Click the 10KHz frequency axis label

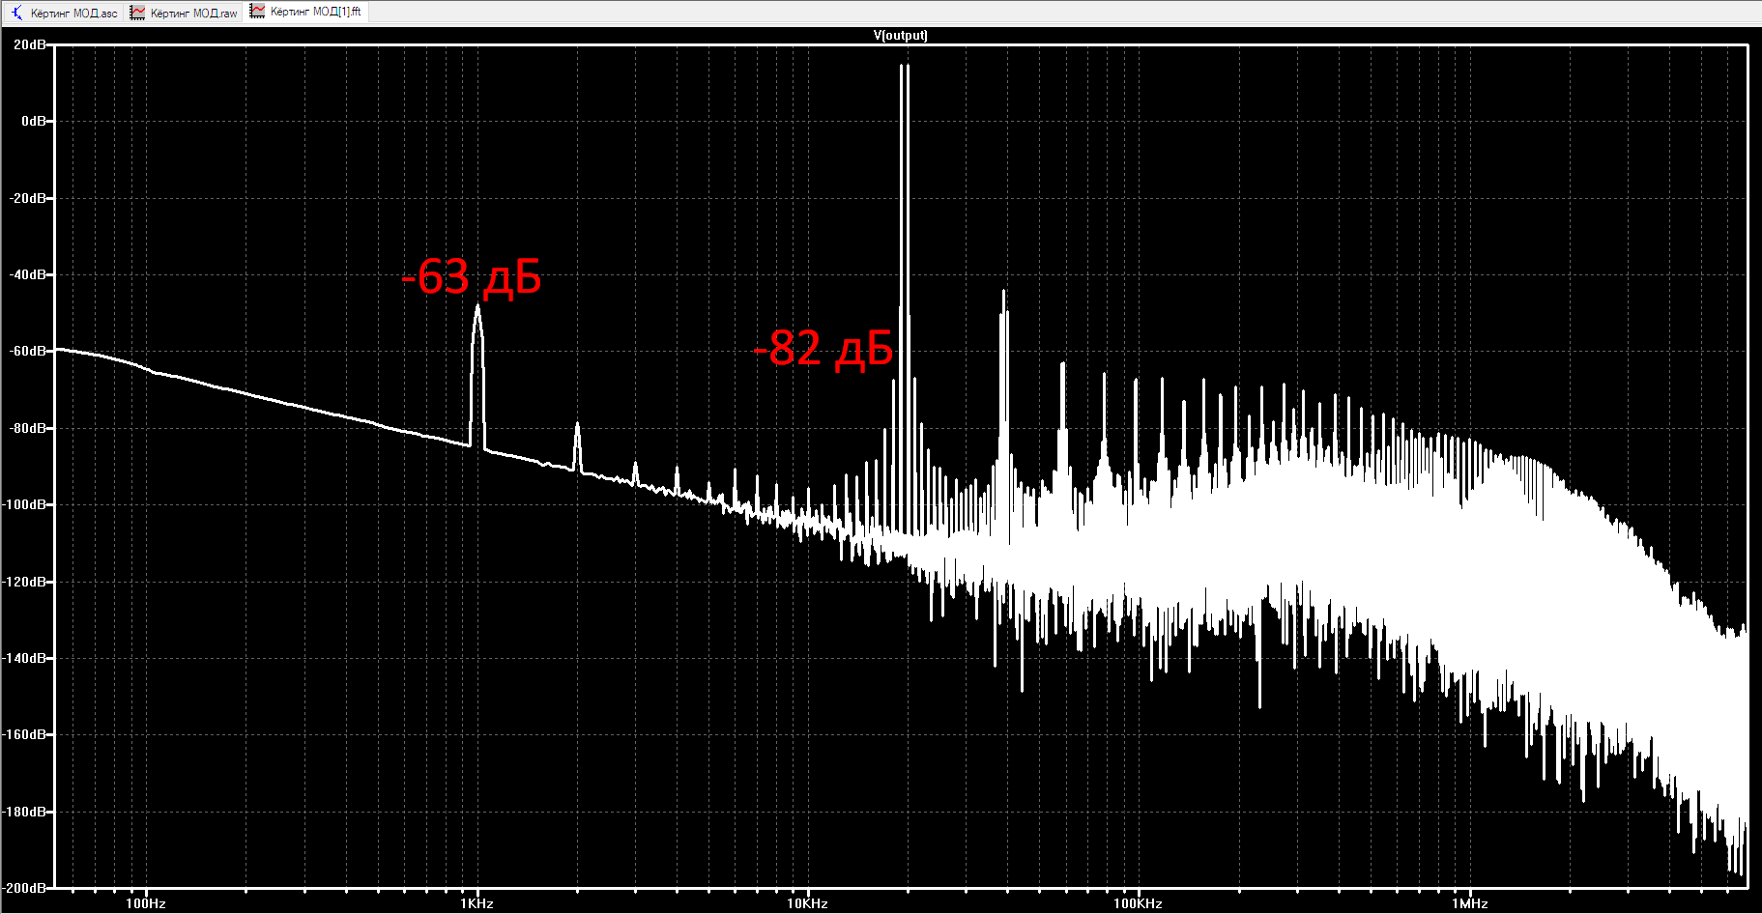pyautogui.click(x=807, y=904)
